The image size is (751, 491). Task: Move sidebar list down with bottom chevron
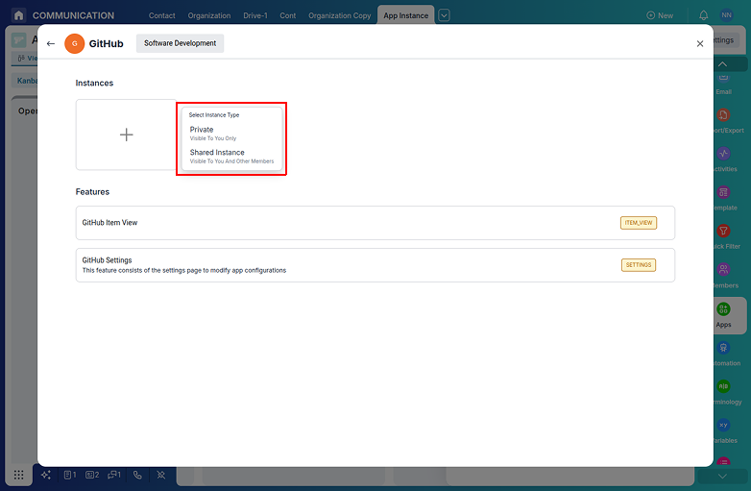tap(722, 477)
